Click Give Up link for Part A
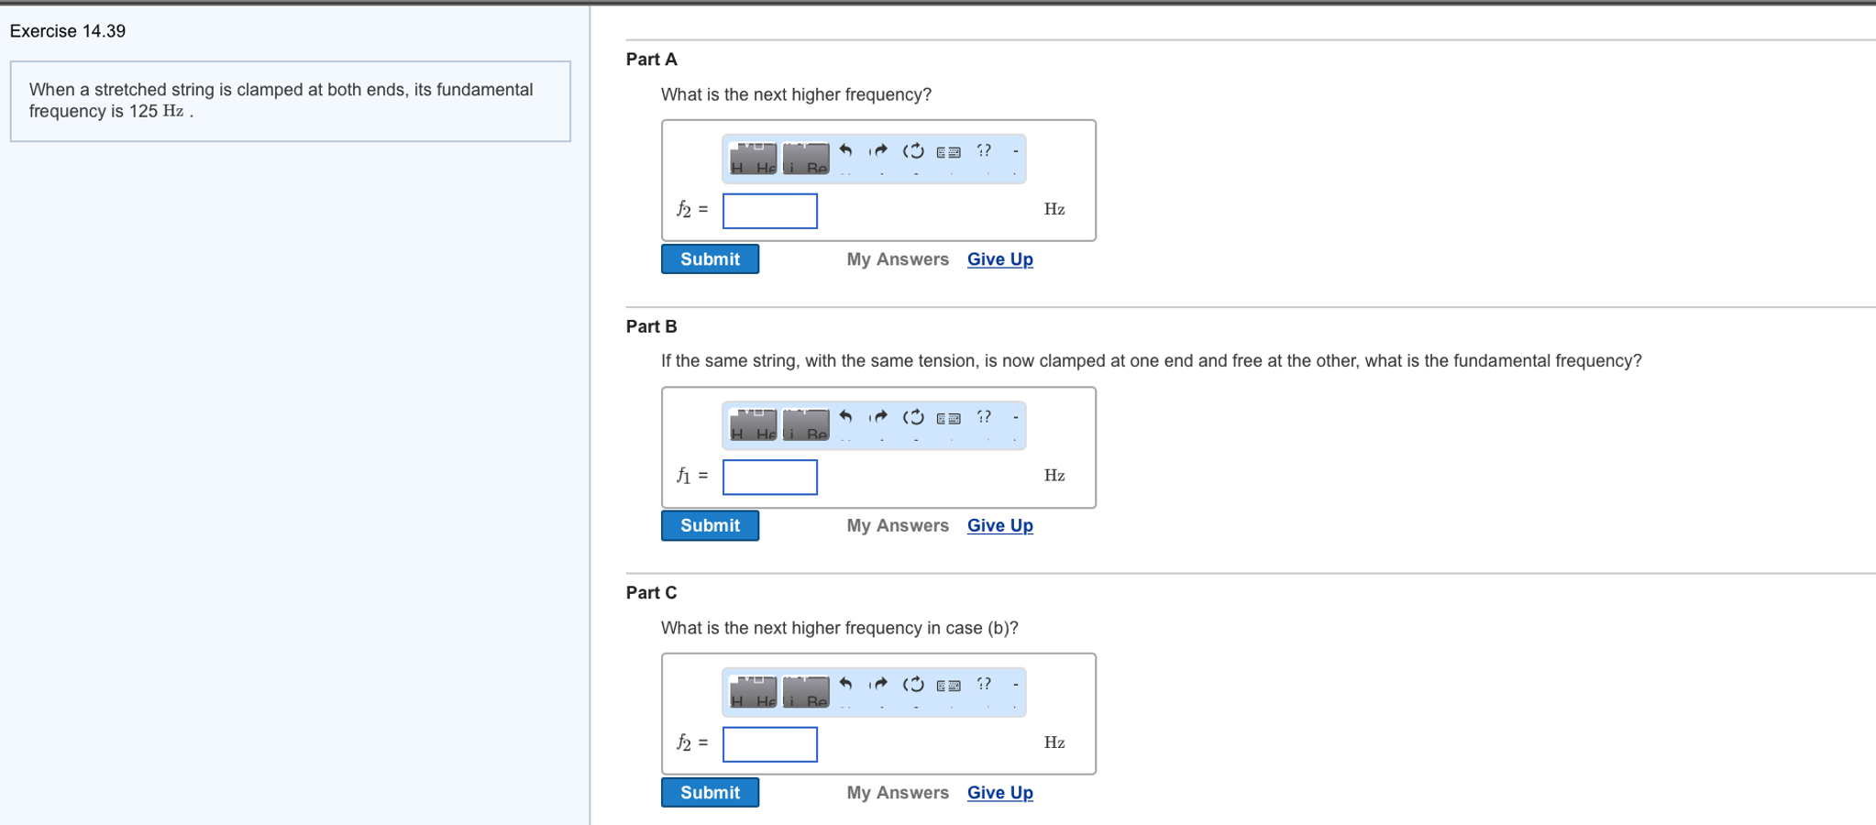Image resolution: width=1876 pixels, height=825 pixels. tap(999, 259)
